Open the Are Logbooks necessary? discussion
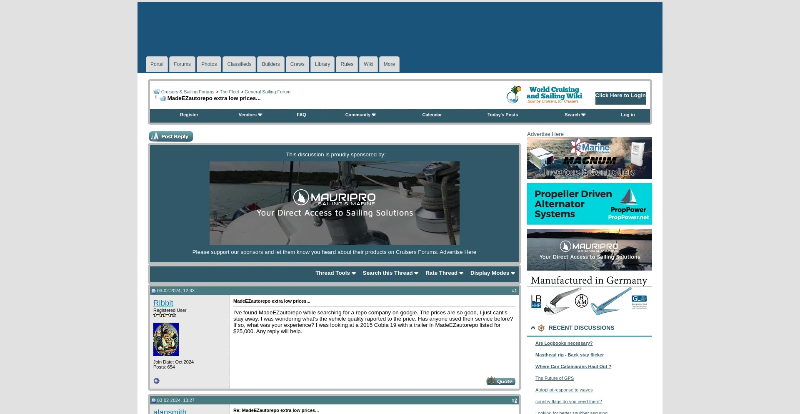The image size is (800, 414). click(564, 343)
